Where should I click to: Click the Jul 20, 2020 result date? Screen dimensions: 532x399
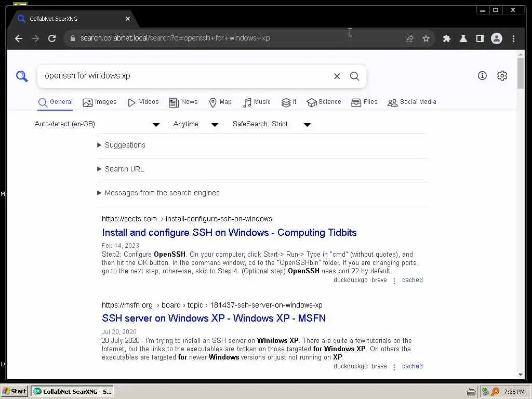point(119,332)
